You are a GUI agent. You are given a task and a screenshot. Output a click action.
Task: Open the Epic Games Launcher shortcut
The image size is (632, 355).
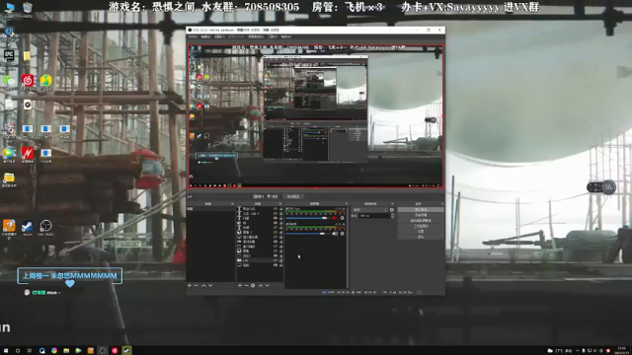[9, 55]
